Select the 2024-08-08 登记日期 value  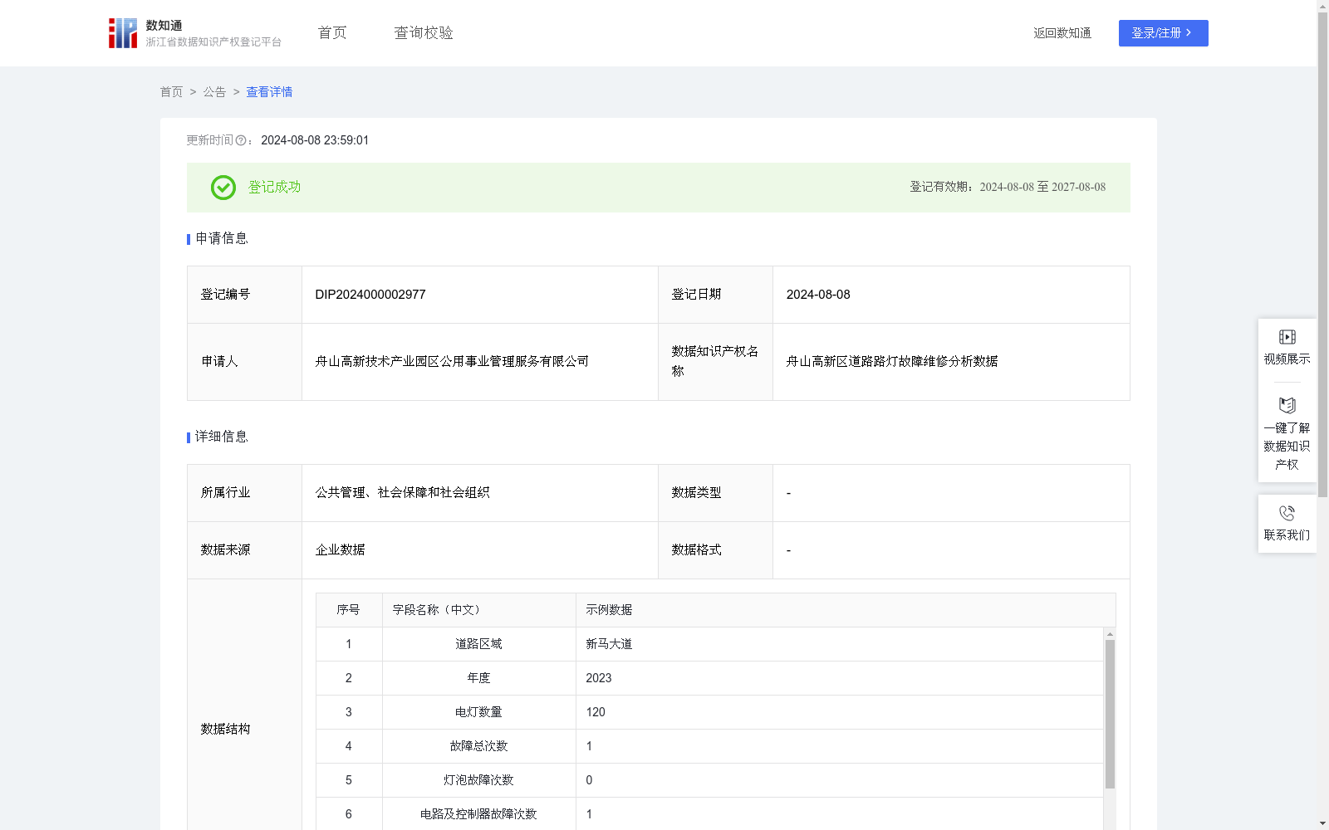tap(818, 295)
